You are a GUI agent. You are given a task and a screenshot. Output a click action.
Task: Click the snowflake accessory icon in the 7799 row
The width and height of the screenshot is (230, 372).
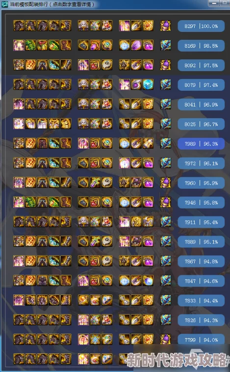tap(95, 340)
